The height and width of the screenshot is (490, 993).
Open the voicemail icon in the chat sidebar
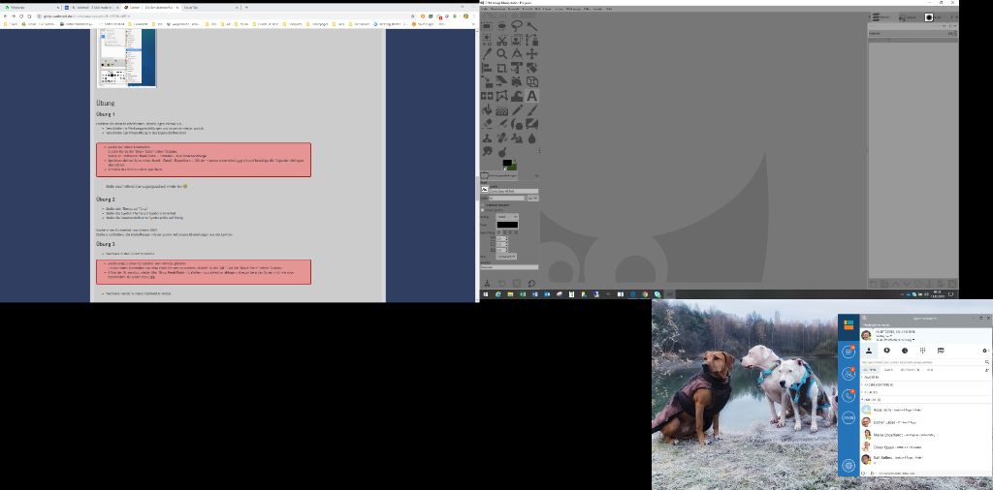click(x=849, y=418)
